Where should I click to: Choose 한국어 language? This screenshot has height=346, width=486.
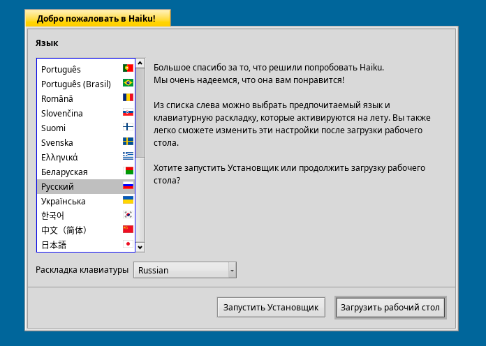pyautogui.click(x=86, y=216)
